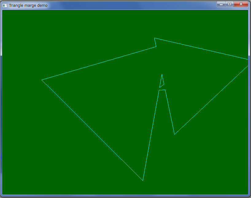Click the small cyan triangle in the canvas
251x198 pixels.
pos(162,82)
